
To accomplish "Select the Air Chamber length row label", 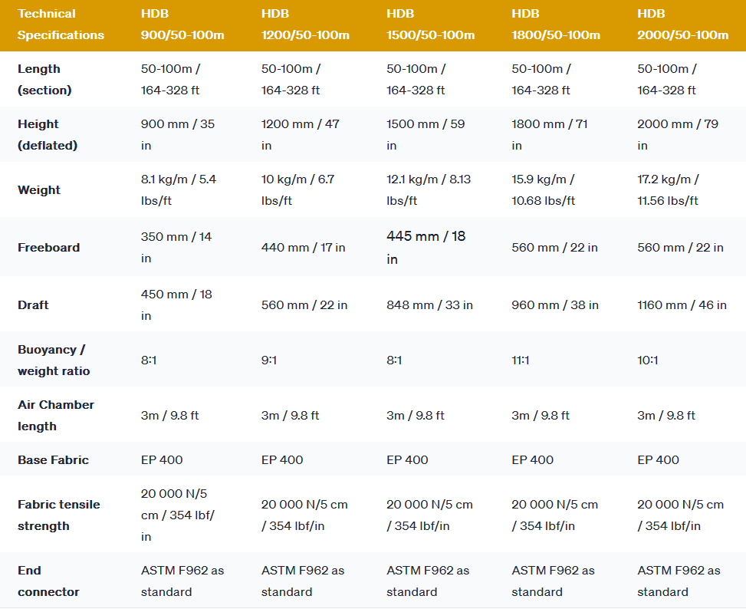I will pos(55,416).
